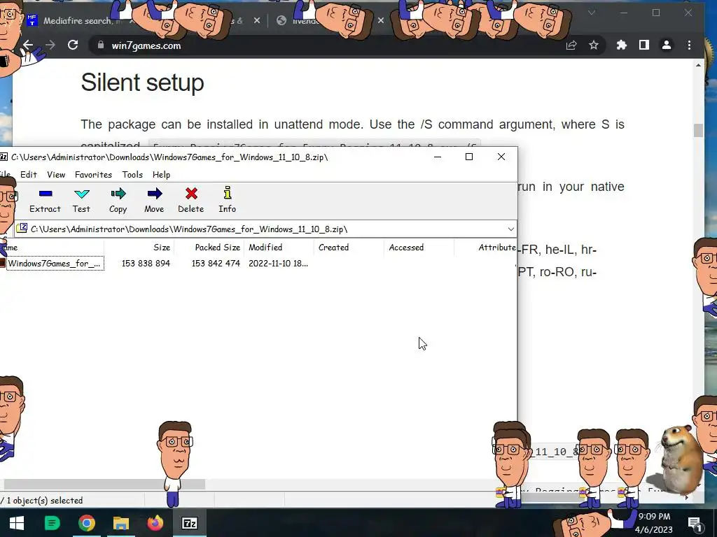Click the share page icon in address bar
Viewport: 717px width, 537px height.
(x=571, y=45)
